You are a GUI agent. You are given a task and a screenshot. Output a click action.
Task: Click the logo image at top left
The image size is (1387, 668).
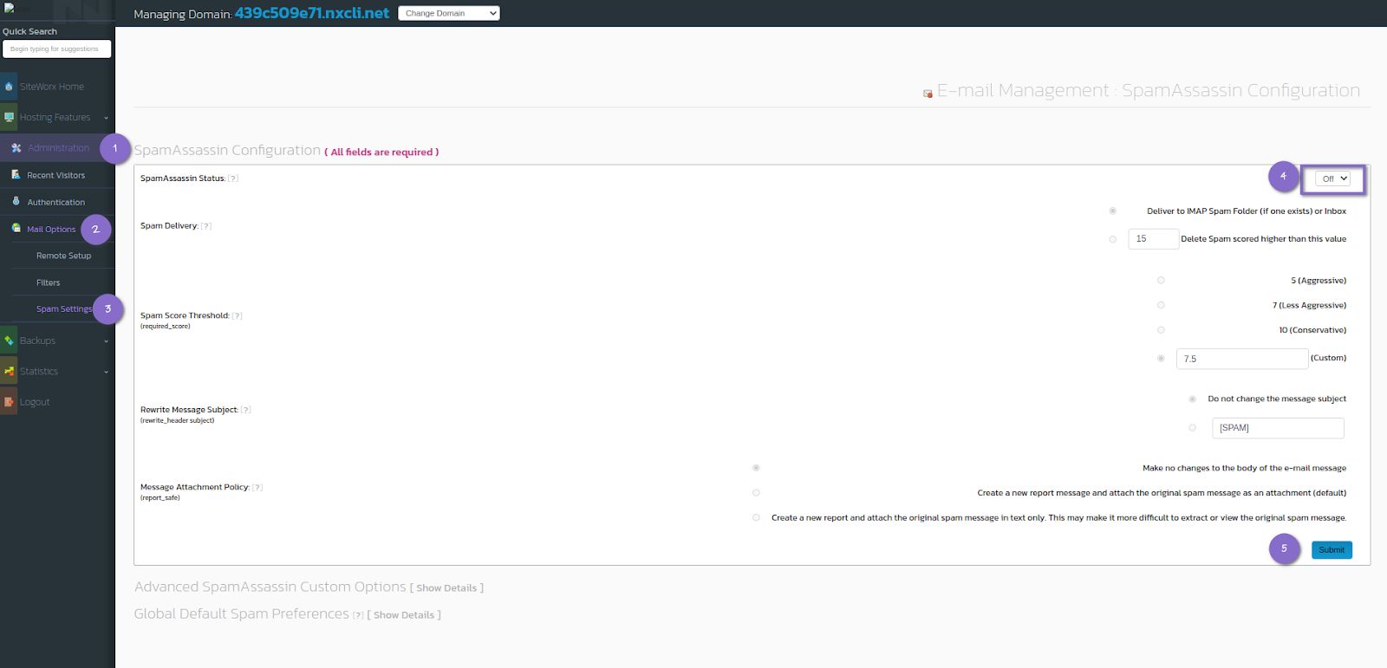click(9, 9)
